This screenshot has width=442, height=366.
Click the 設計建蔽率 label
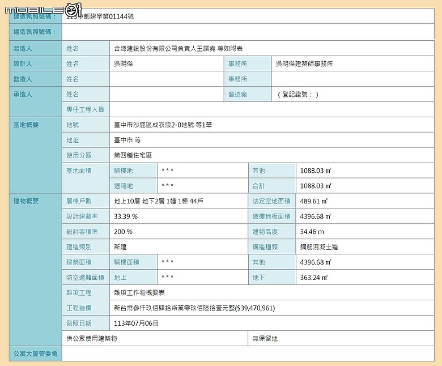pyautogui.click(x=82, y=216)
